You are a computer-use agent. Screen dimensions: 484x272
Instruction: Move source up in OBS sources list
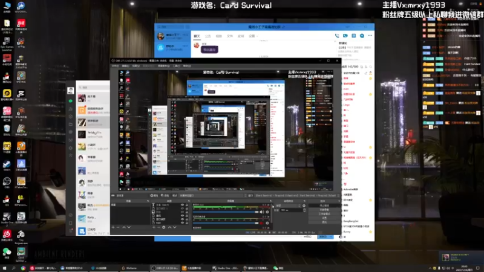pyautogui.click(x=170, y=227)
